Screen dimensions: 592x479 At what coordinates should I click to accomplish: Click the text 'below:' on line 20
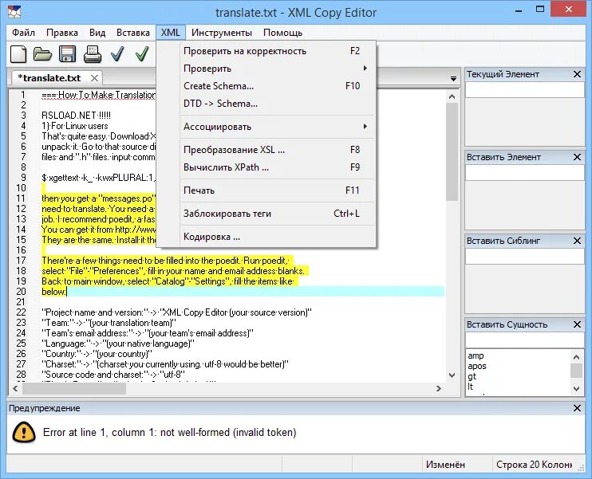point(54,292)
